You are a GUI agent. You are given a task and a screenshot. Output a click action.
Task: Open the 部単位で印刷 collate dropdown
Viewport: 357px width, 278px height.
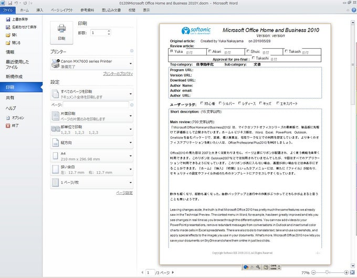[92, 129]
